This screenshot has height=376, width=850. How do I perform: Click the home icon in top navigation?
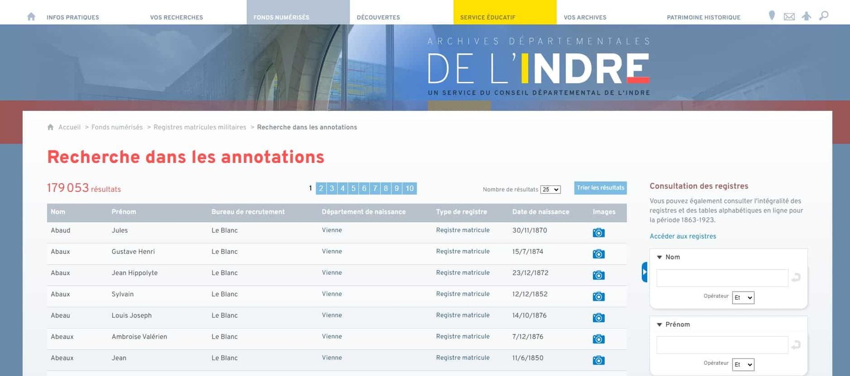(x=31, y=16)
